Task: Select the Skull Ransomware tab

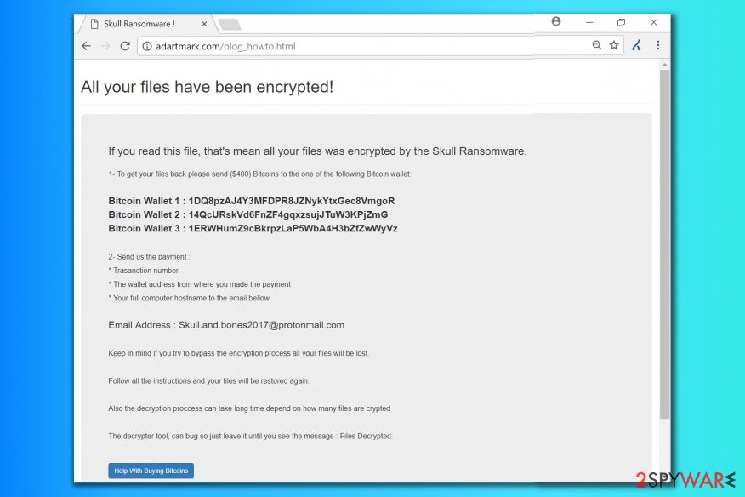Action: (140, 24)
